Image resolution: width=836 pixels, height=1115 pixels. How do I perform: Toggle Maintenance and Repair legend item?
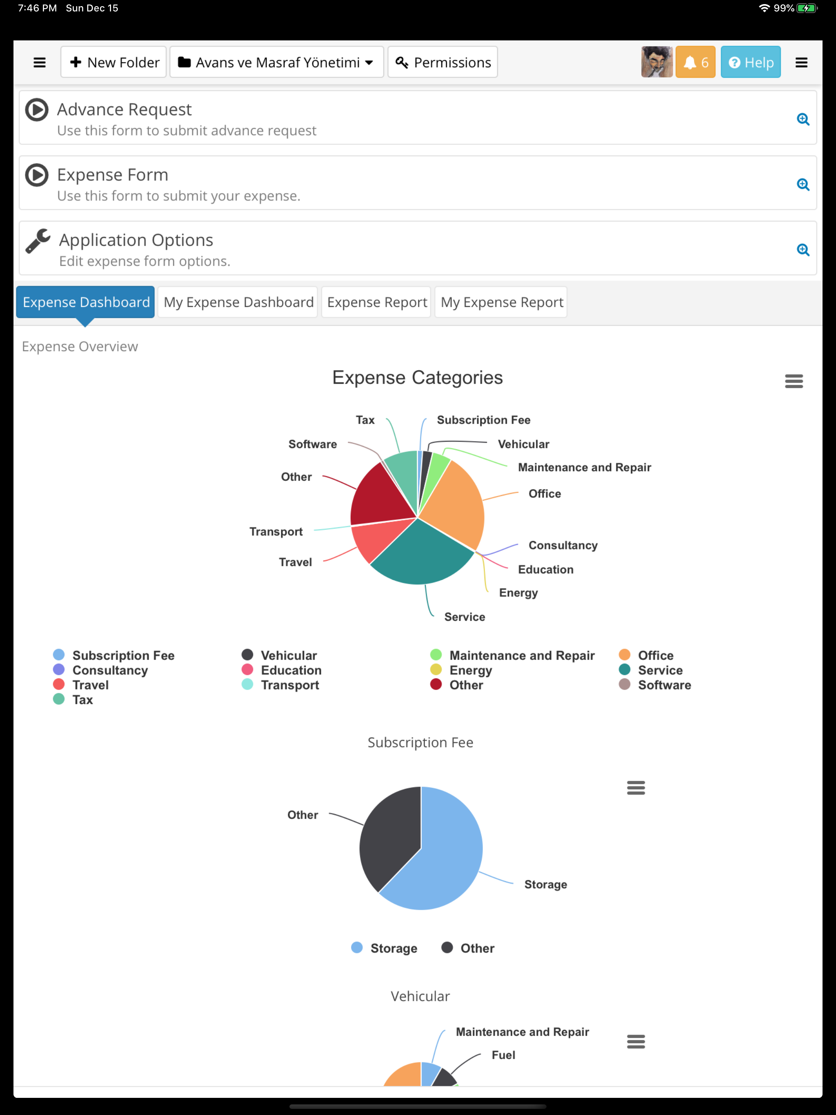click(x=512, y=655)
